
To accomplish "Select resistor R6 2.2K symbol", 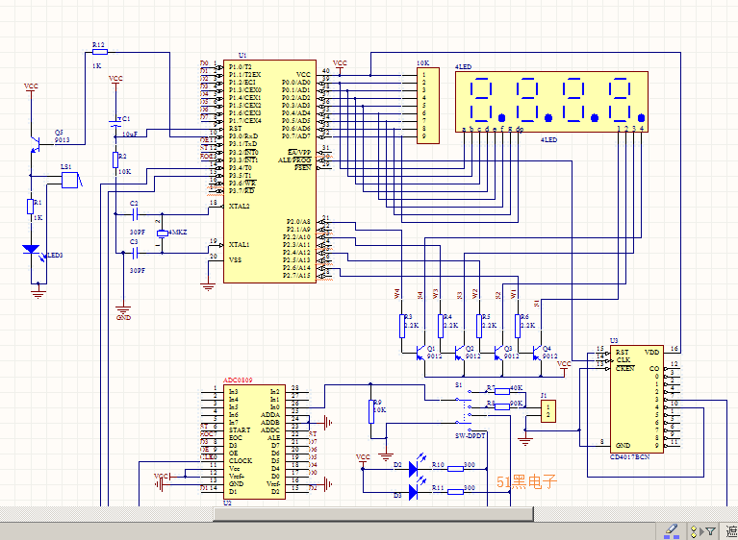I will [x=518, y=326].
